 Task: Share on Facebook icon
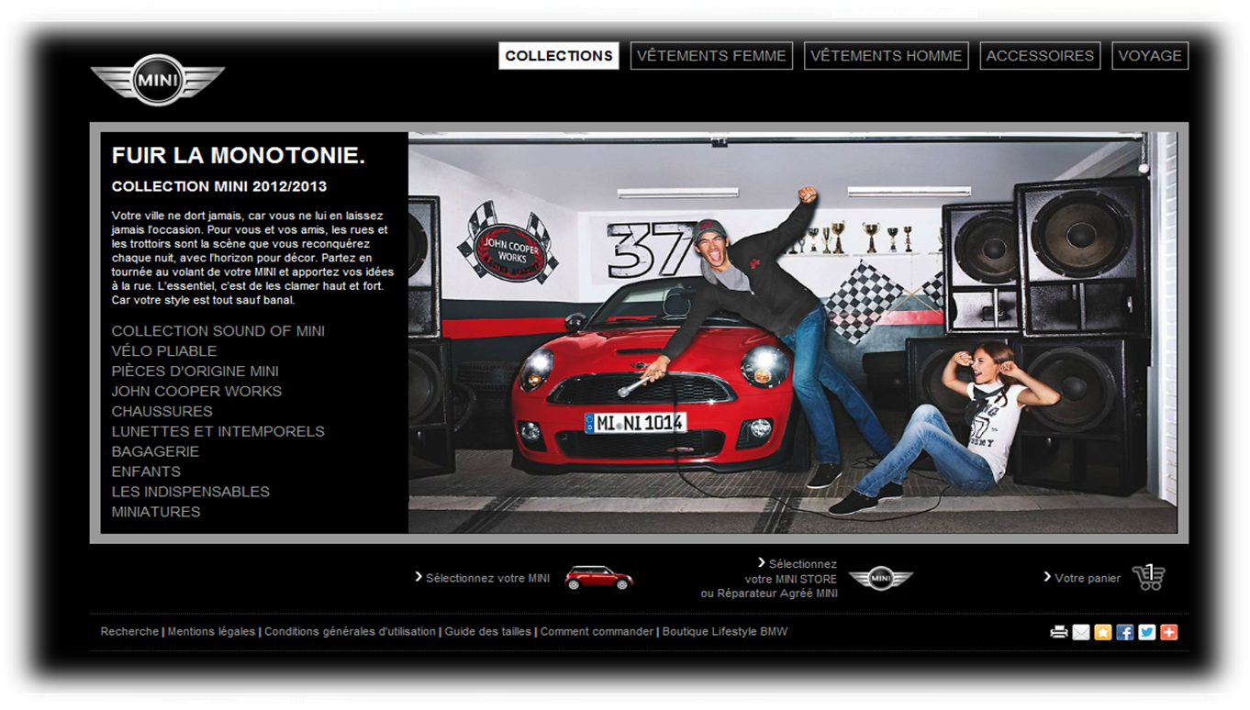tap(1125, 632)
